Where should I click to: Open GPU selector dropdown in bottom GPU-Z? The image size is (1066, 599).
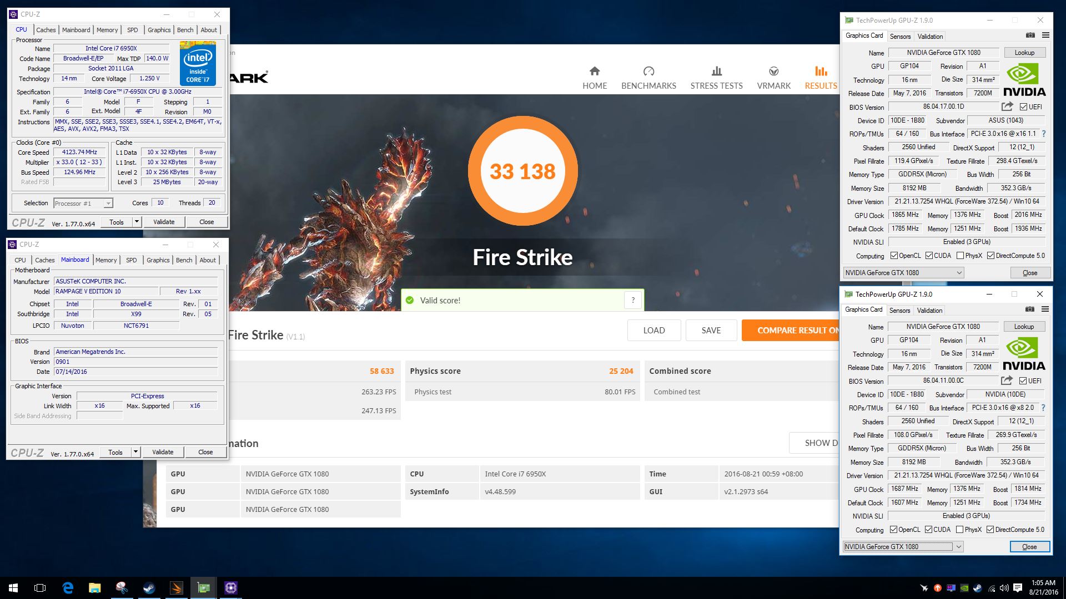coord(903,546)
